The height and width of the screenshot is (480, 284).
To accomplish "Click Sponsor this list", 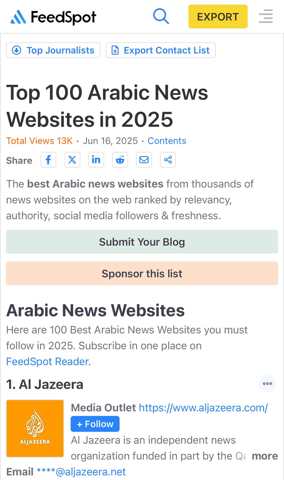I will pyautogui.click(x=142, y=273).
